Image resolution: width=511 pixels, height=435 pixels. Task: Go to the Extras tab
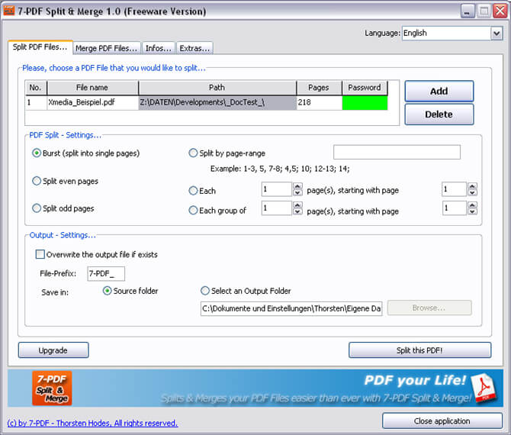pos(194,48)
